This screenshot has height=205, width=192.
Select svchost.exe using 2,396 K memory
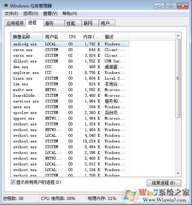pos(70,152)
